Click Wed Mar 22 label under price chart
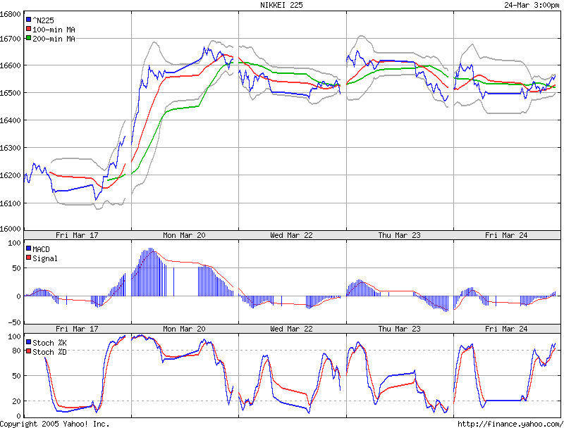This screenshot has width=564, height=428. [x=291, y=235]
